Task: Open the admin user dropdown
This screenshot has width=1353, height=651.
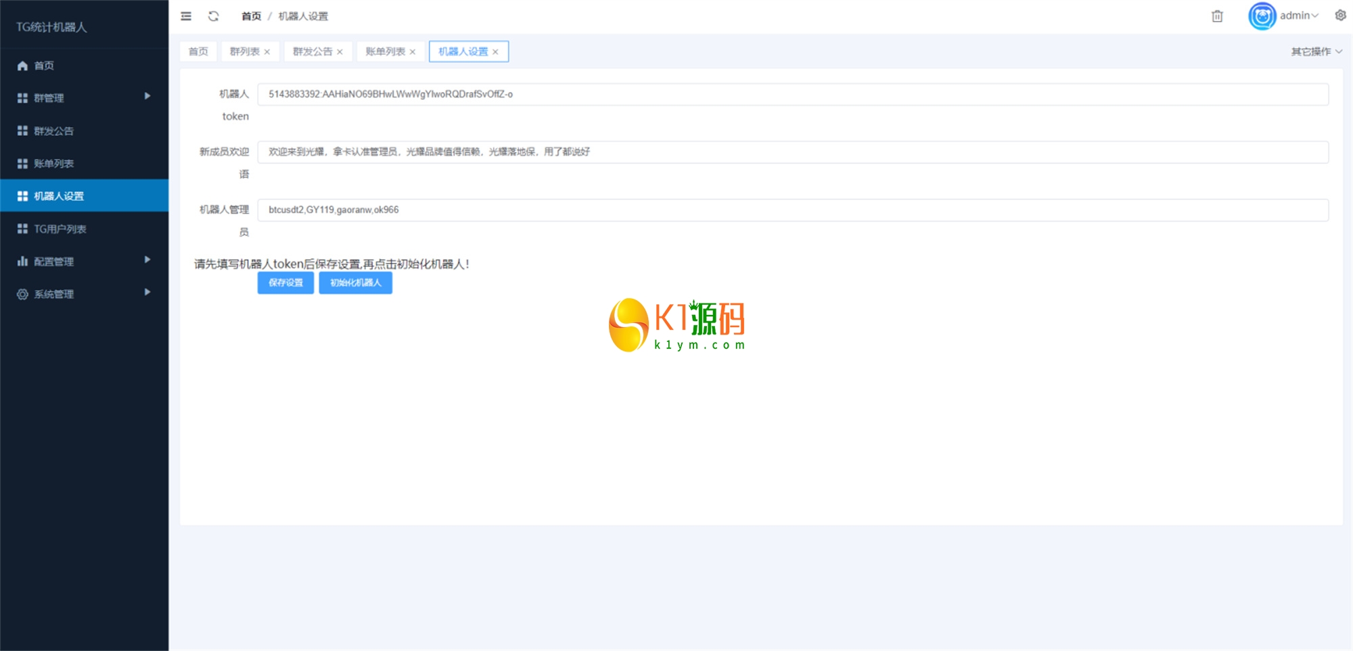Action: (x=1299, y=16)
